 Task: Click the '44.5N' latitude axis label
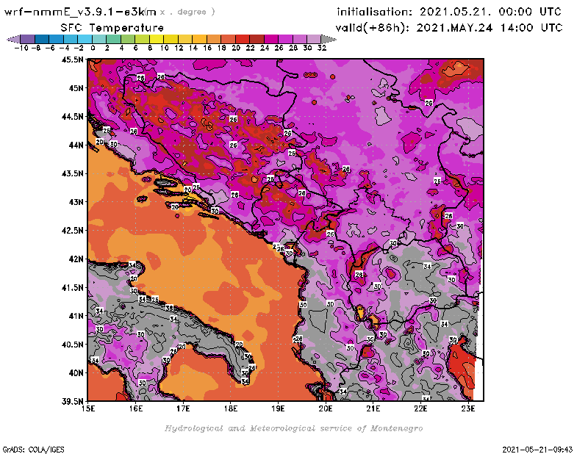72,117
